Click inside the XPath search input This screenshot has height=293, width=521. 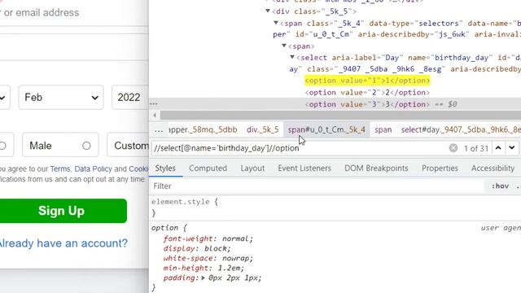pos(299,148)
